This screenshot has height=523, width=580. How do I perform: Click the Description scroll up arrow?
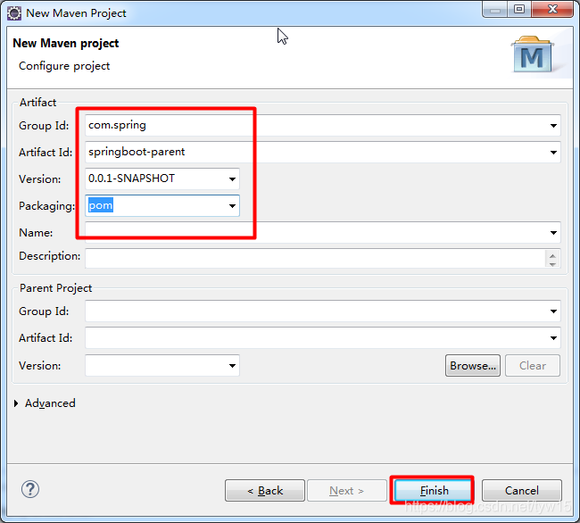tap(552, 255)
